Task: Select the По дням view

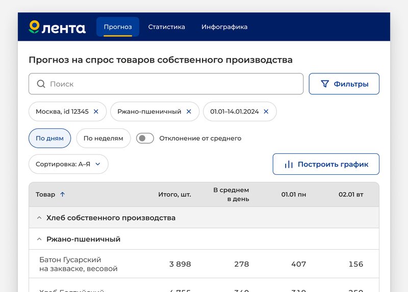Action: point(49,138)
